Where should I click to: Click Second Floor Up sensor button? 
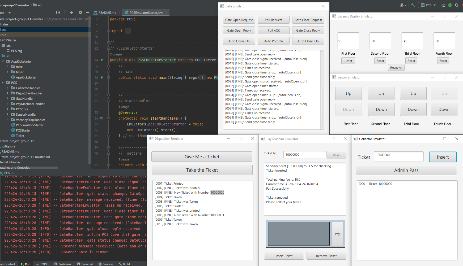point(381,93)
